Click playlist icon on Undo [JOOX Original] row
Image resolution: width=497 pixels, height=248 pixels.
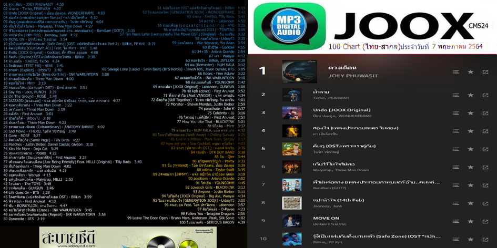[x=456, y=113]
